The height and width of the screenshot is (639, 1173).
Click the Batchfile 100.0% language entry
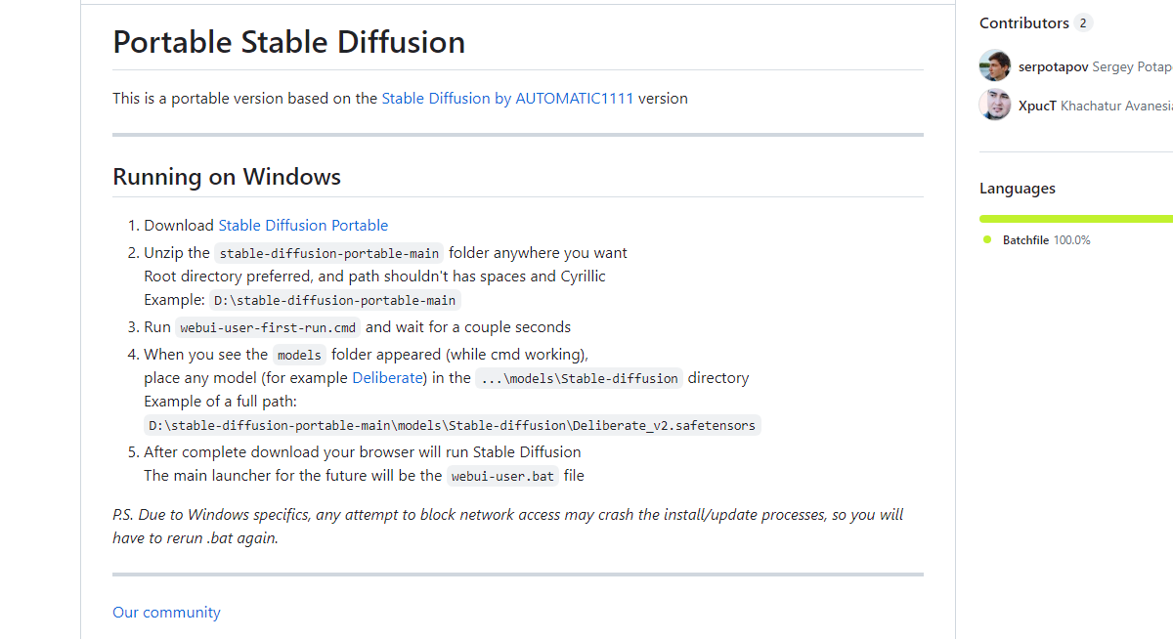1046,240
